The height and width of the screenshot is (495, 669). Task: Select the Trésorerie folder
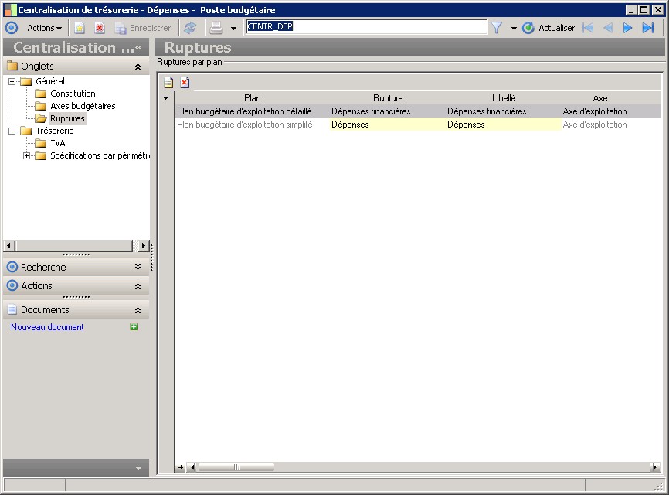tap(47, 131)
